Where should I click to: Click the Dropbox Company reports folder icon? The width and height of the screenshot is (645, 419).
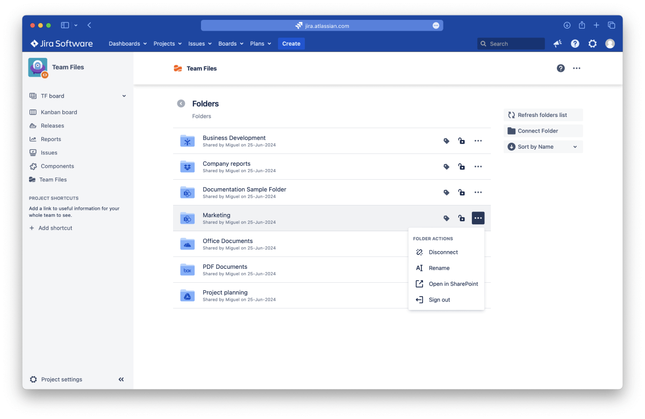[x=187, y=167]
